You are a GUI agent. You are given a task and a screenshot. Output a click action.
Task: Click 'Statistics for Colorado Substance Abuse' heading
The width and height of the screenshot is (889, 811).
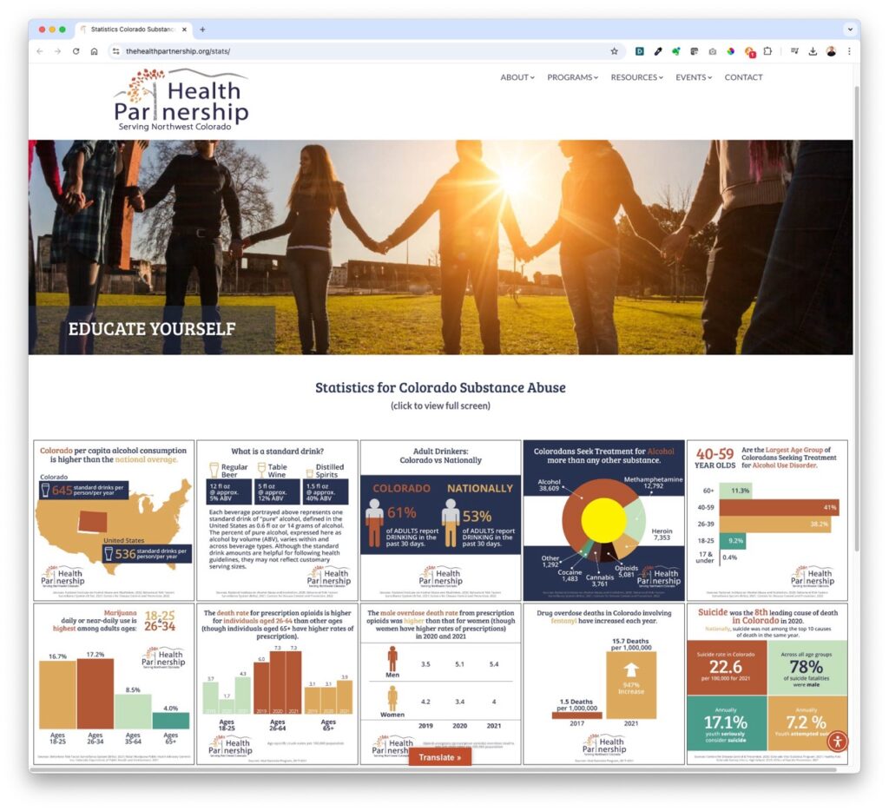(440, 387)
